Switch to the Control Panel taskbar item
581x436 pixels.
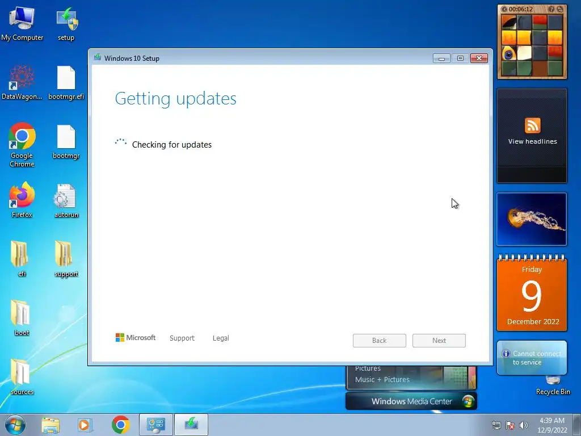155,425
